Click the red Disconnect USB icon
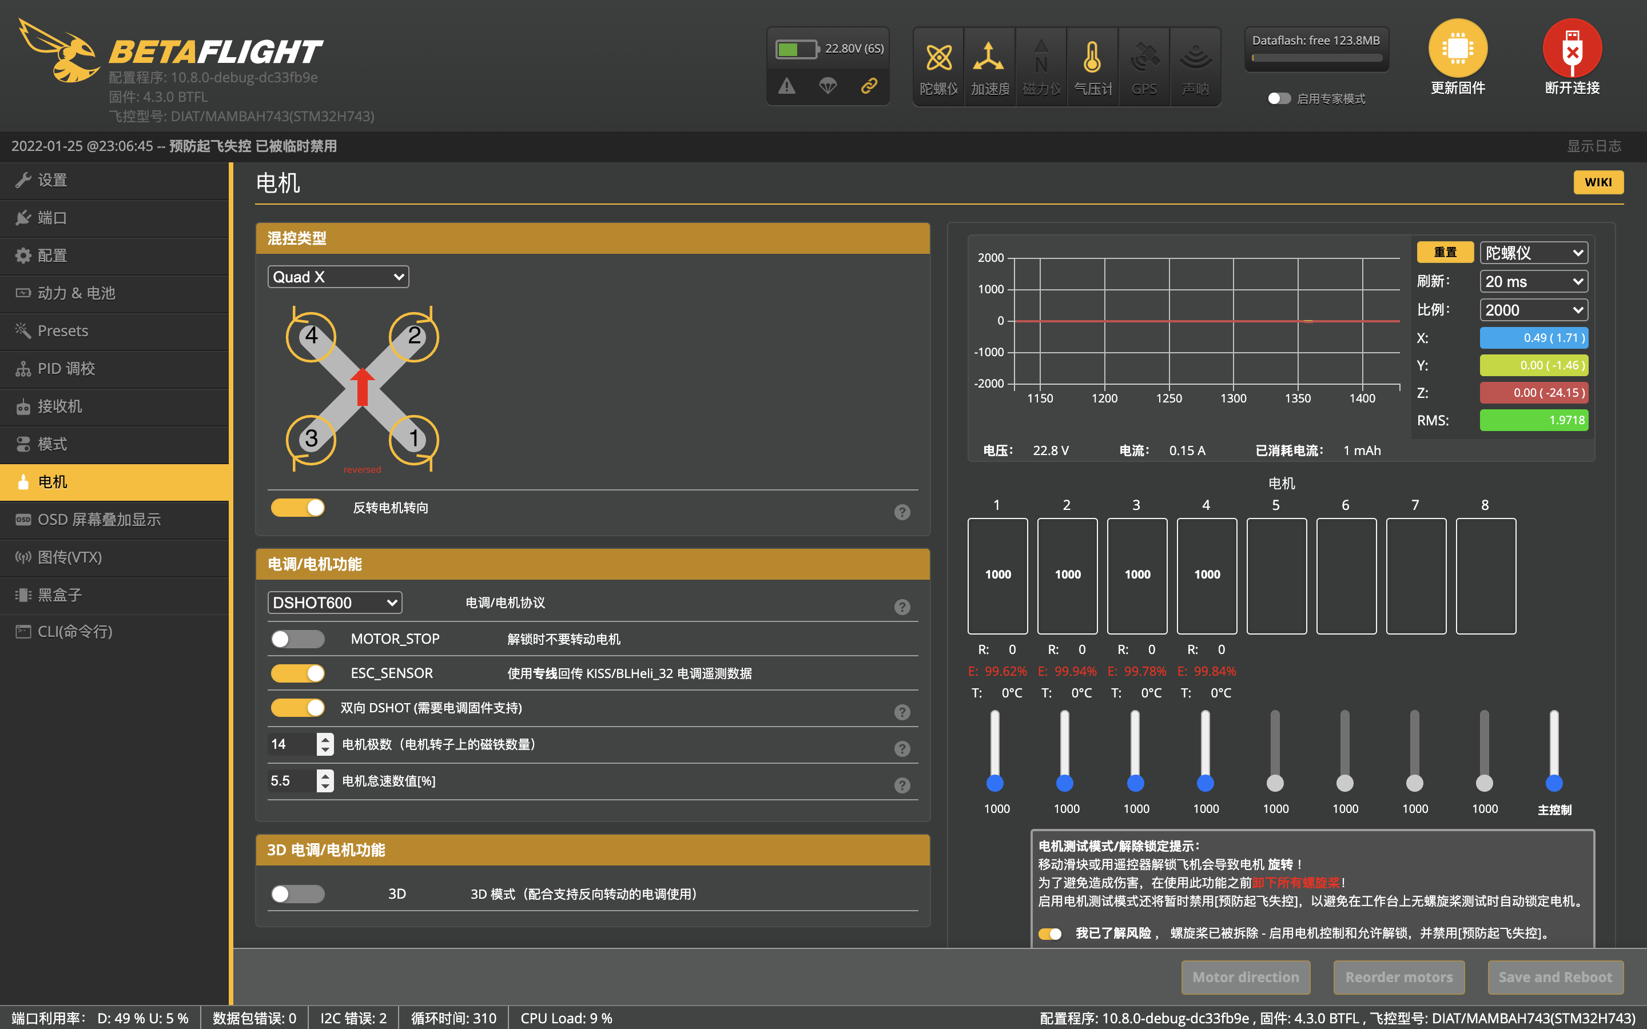 (x=1572, y=49)
